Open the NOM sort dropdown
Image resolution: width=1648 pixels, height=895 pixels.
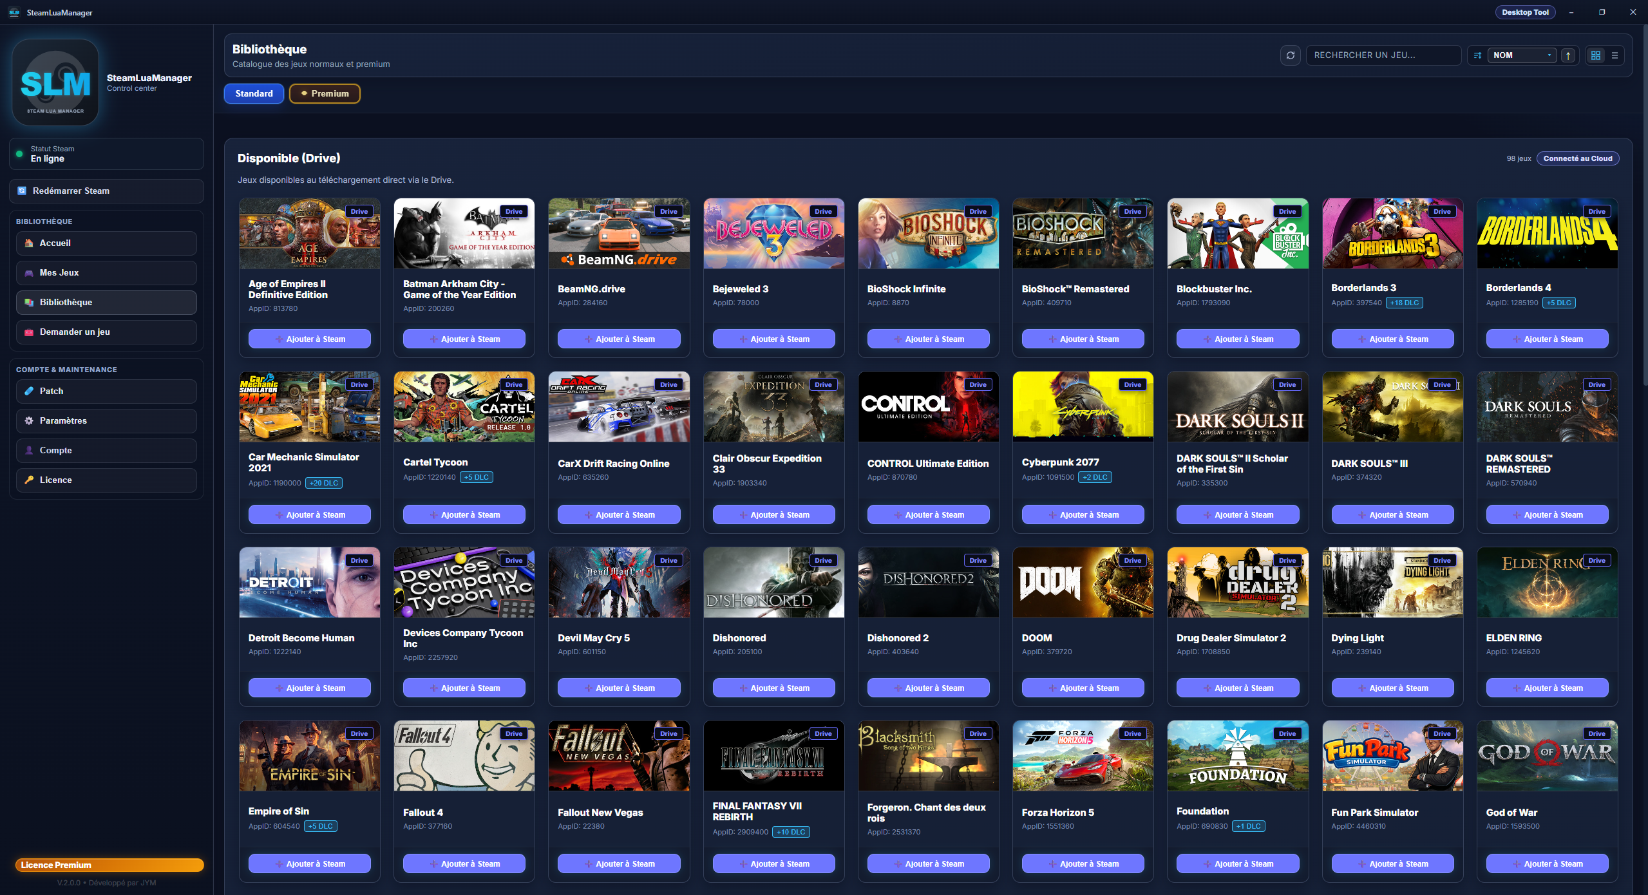pyautogui.click(x=1522, y=55)
